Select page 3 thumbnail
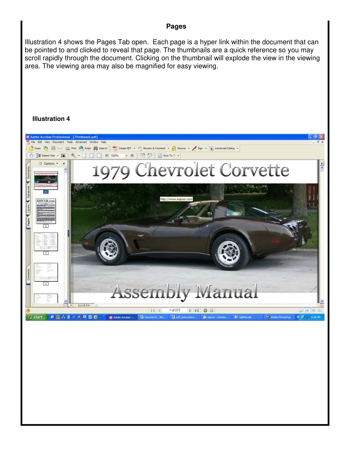 pos(46,242)
